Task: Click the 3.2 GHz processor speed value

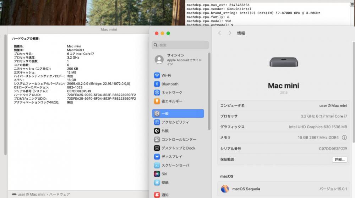Action: [73, 58]
